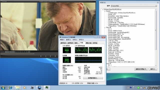The width and height of the screenshot is (160, 90).
Task: Click the 確定(O) OK button in media info
Action: pos(153,69)
